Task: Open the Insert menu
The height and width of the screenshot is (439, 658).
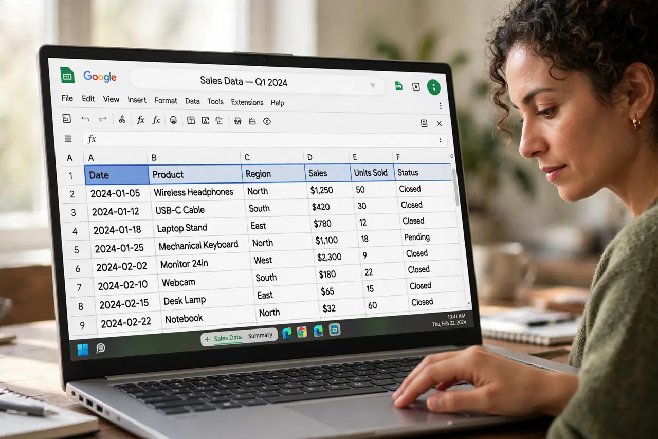Action: (x=137, y=100)
